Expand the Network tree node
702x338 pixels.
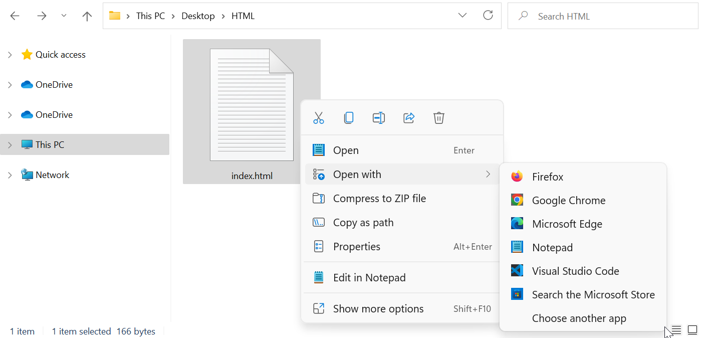pyautogui.click(x=10, y=175)
